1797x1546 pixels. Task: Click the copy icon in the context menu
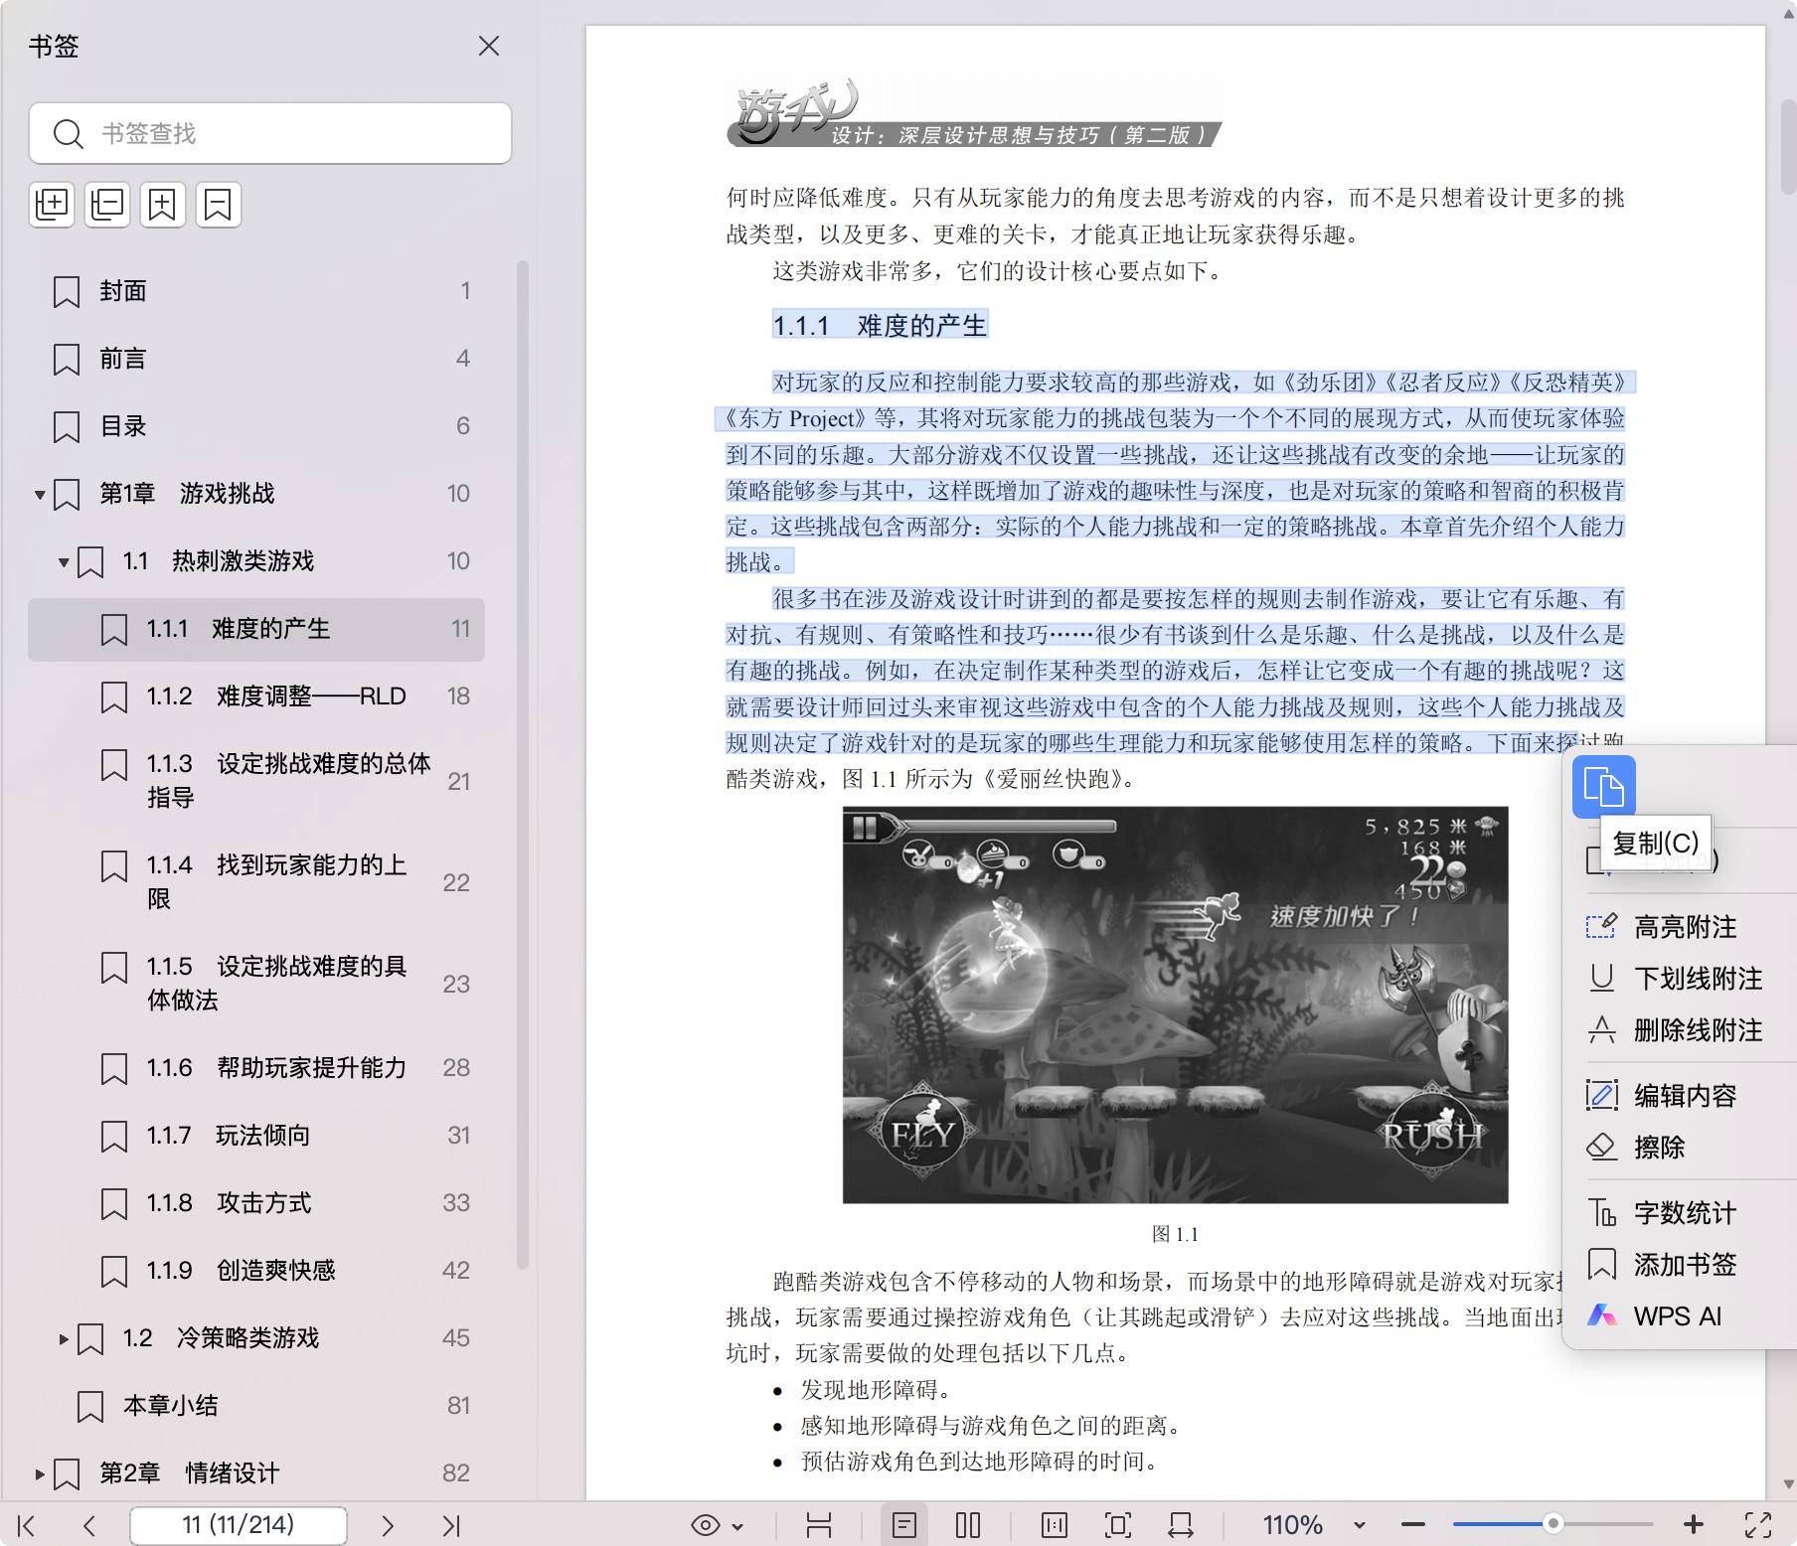[1603, 787]
